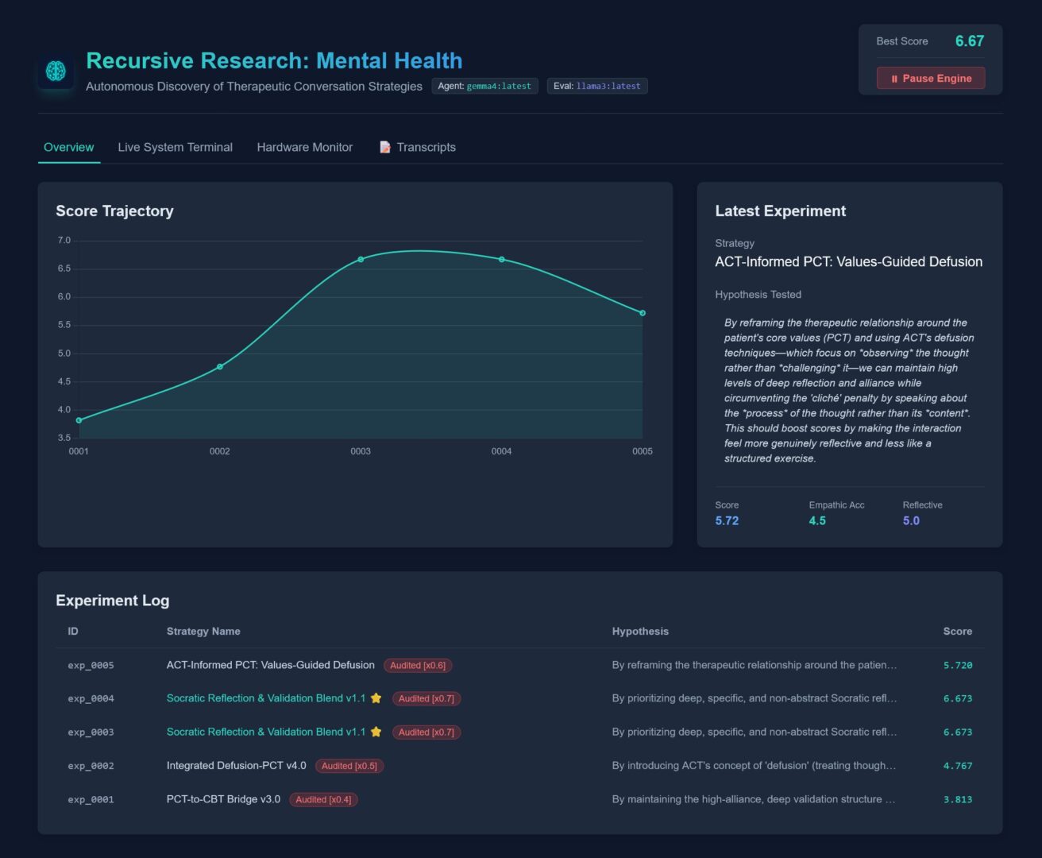Select the exp_0002 Integrated Defusion-PCT row
The height and width of the screenshot is (858, 1042).
236,766
